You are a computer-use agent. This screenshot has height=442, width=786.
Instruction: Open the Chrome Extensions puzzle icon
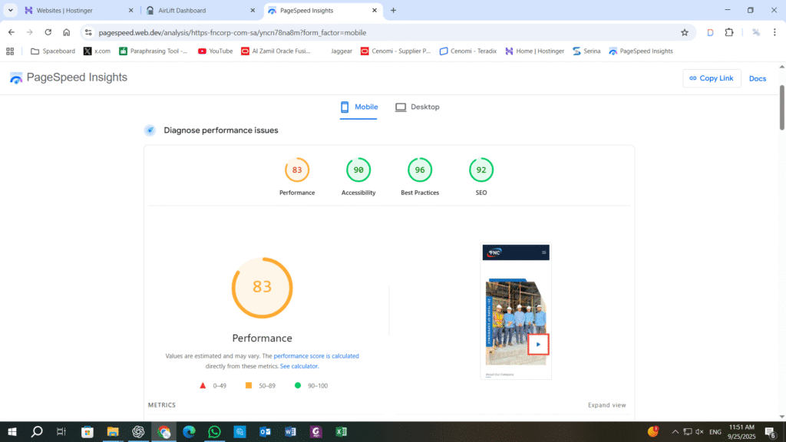coord(729,32)
